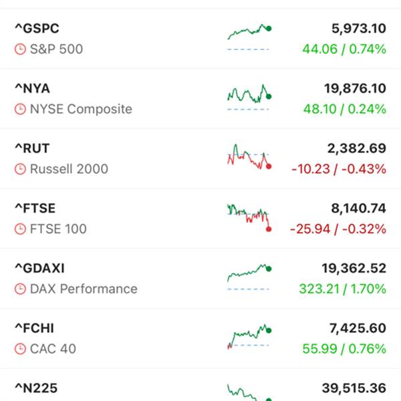Toggle Russell 2000 change -10.23 / -0.43%
Screen dimensions: 401x401
[339, 169]
